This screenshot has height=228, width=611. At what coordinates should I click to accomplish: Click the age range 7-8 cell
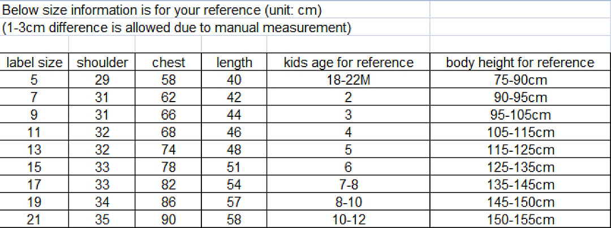tap(348, 185)
